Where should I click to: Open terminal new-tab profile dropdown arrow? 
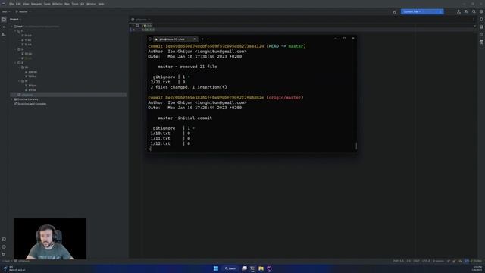pos(208,39)
